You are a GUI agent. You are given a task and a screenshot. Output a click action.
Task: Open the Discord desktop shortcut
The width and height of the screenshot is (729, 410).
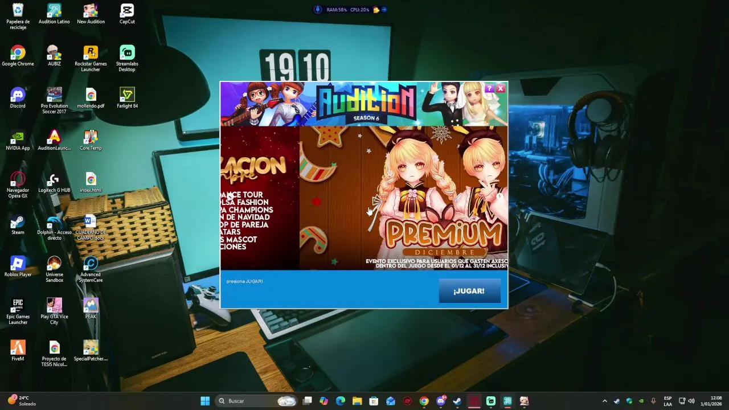pos(18,98)
